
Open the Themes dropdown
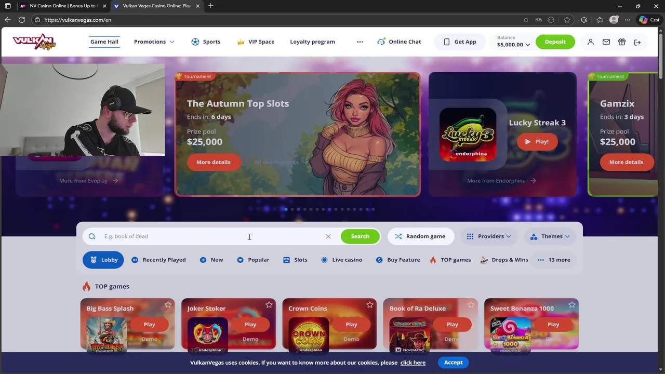[550, 236]
